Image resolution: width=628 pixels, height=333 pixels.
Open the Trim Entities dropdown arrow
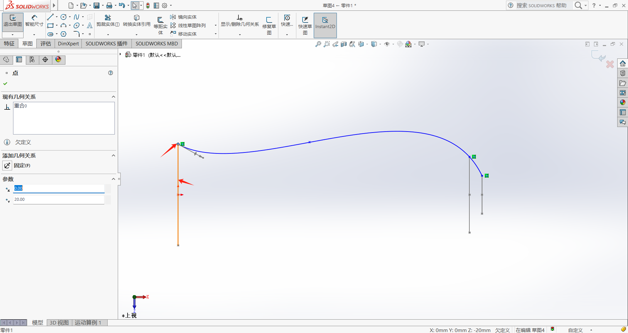pos(108,35)
